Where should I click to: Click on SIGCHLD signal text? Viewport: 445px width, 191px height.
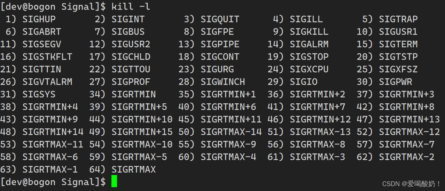click(131, 57)
